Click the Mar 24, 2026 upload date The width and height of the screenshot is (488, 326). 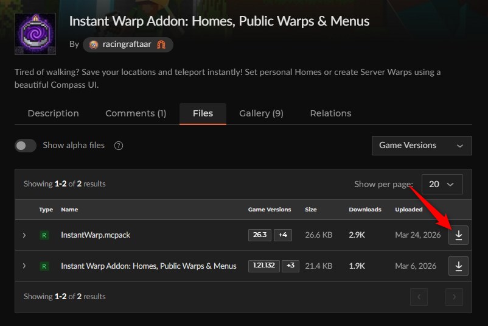(418, 235)
